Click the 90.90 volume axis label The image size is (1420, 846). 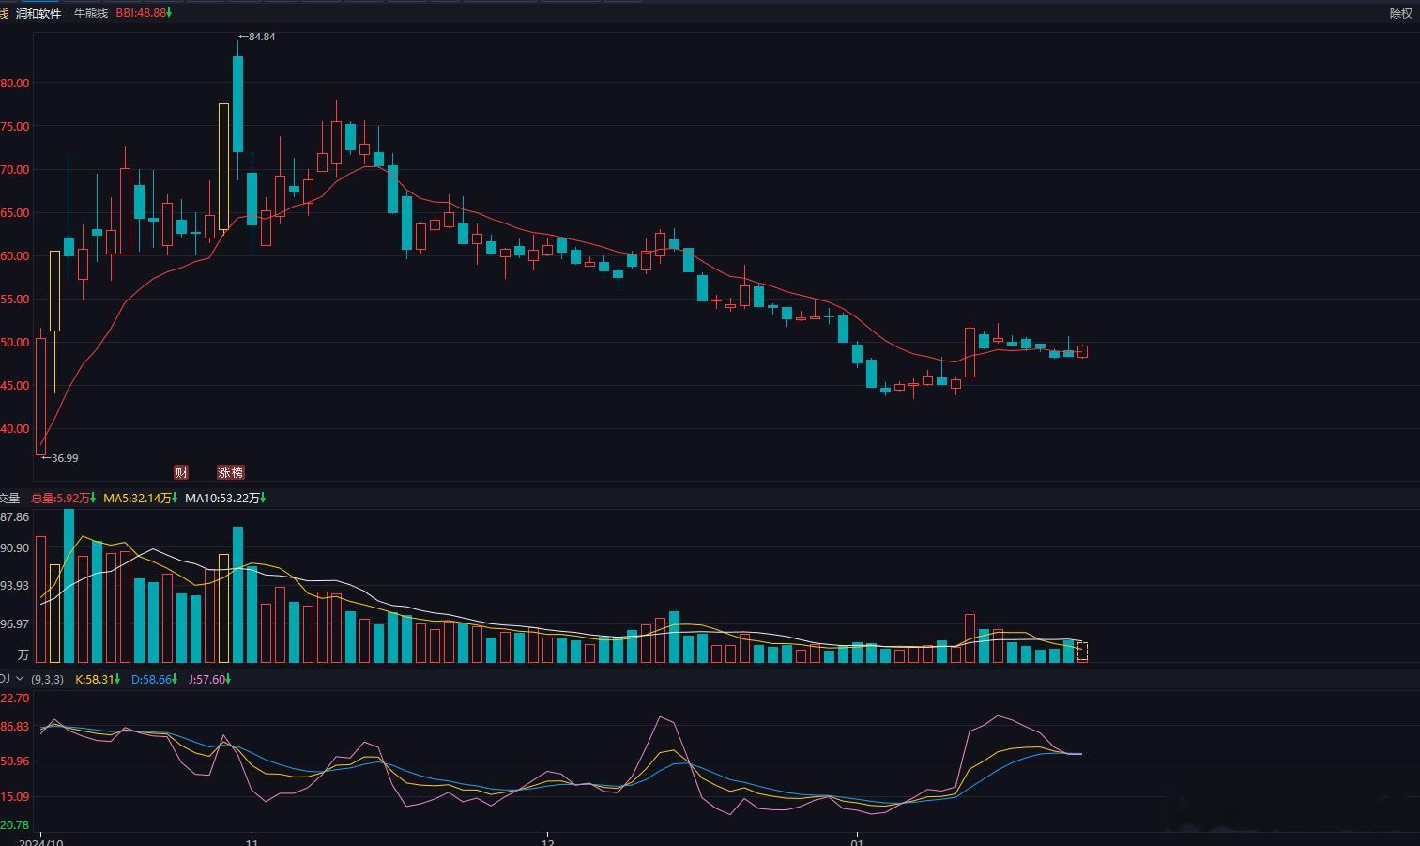[15, 547]
